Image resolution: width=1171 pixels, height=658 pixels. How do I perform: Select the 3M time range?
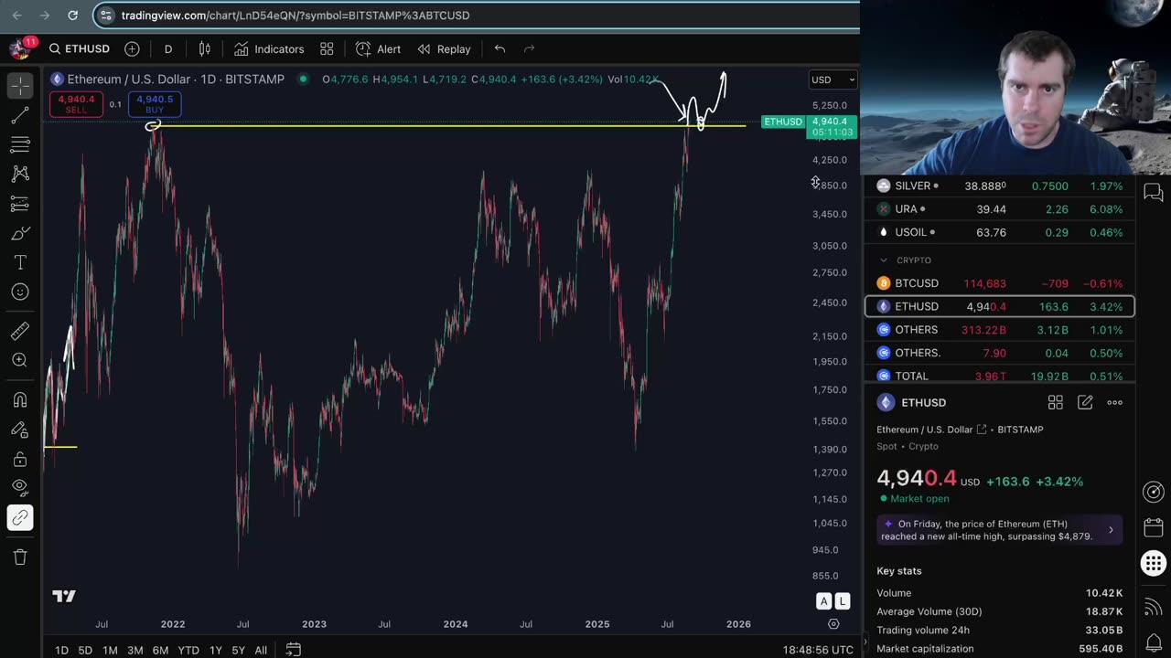[134, 650]
